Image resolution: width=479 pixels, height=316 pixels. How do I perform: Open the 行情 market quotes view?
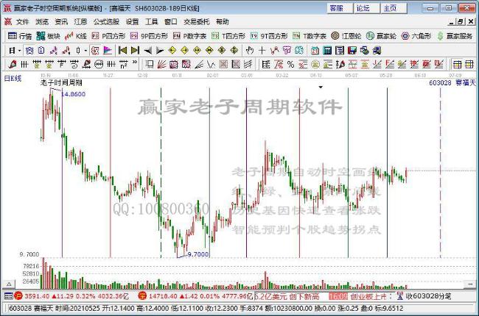20,36
